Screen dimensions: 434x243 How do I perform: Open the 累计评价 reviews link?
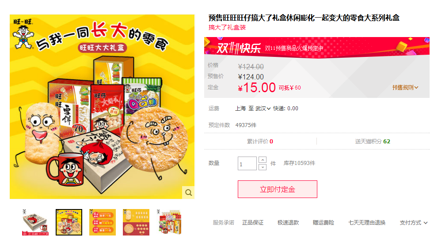260,142
